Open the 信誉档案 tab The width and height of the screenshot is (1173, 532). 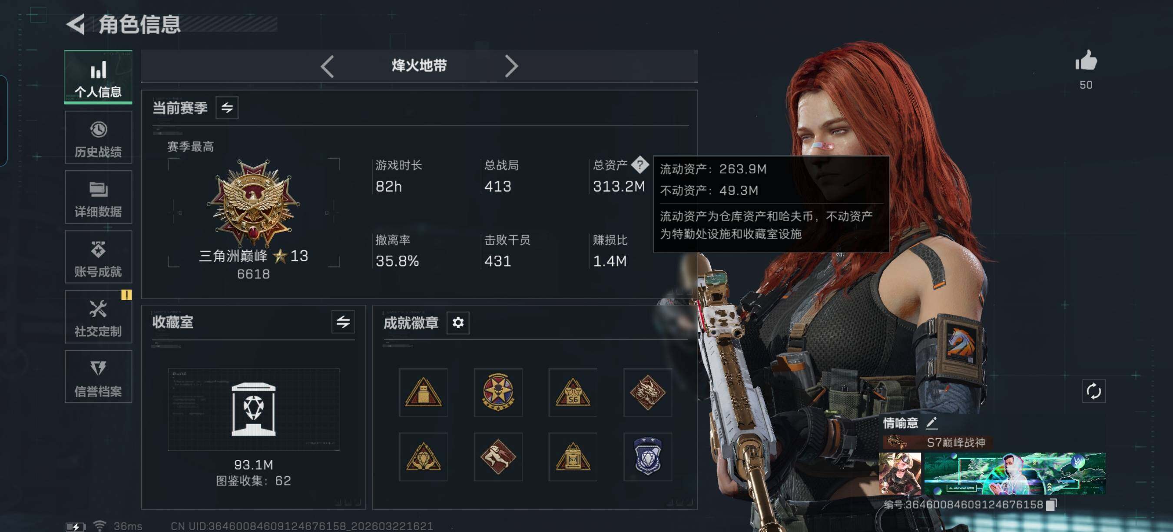click(x=98, y=377)
